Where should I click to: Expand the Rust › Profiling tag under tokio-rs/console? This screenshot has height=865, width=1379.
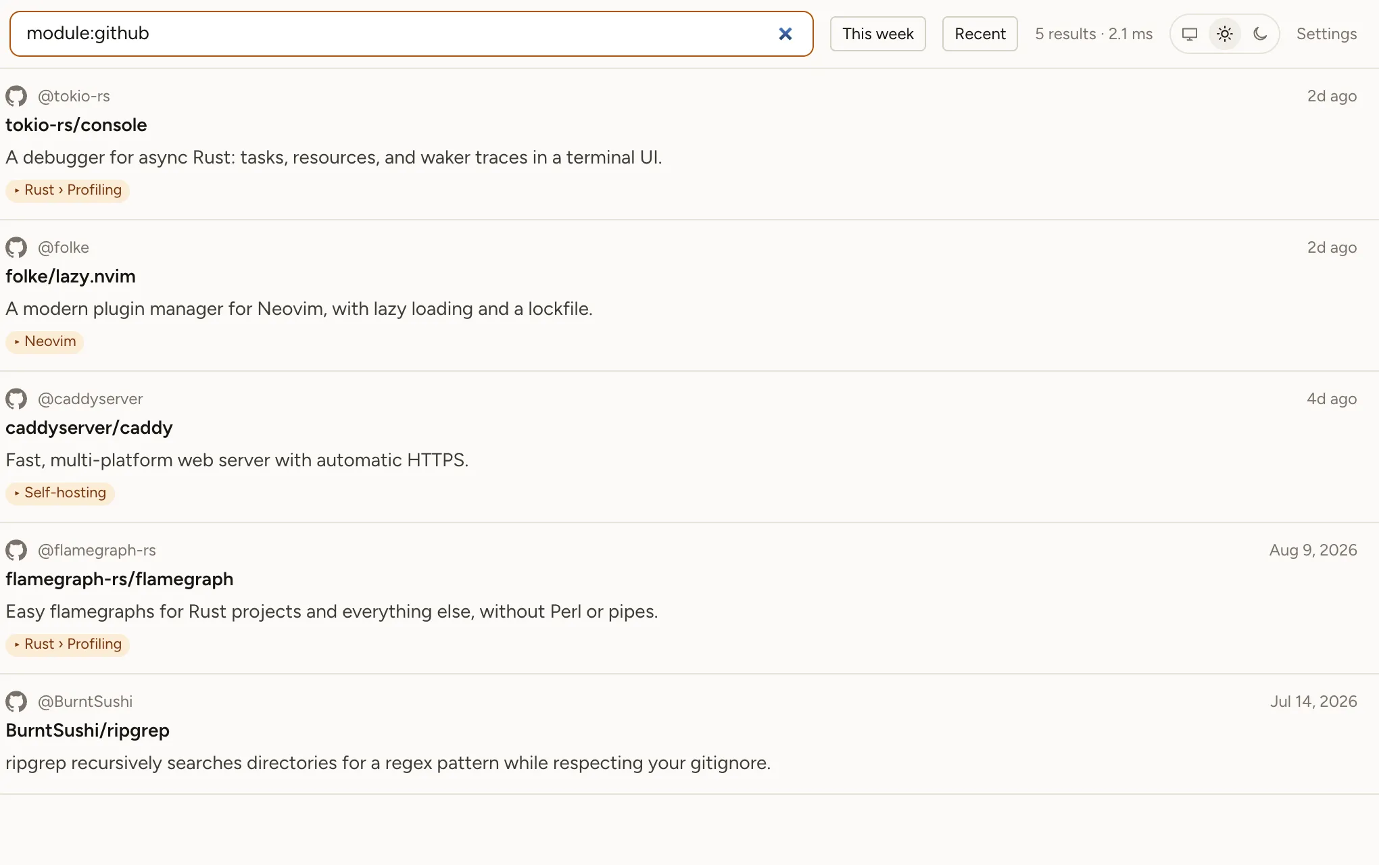pos(68,190)
